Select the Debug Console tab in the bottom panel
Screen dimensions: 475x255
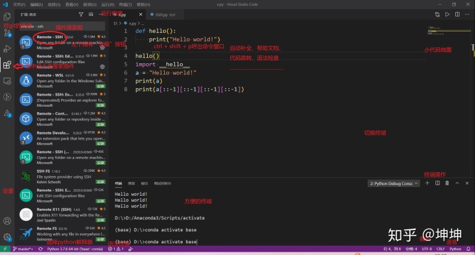pyautogui.click(x=162, y=183)
